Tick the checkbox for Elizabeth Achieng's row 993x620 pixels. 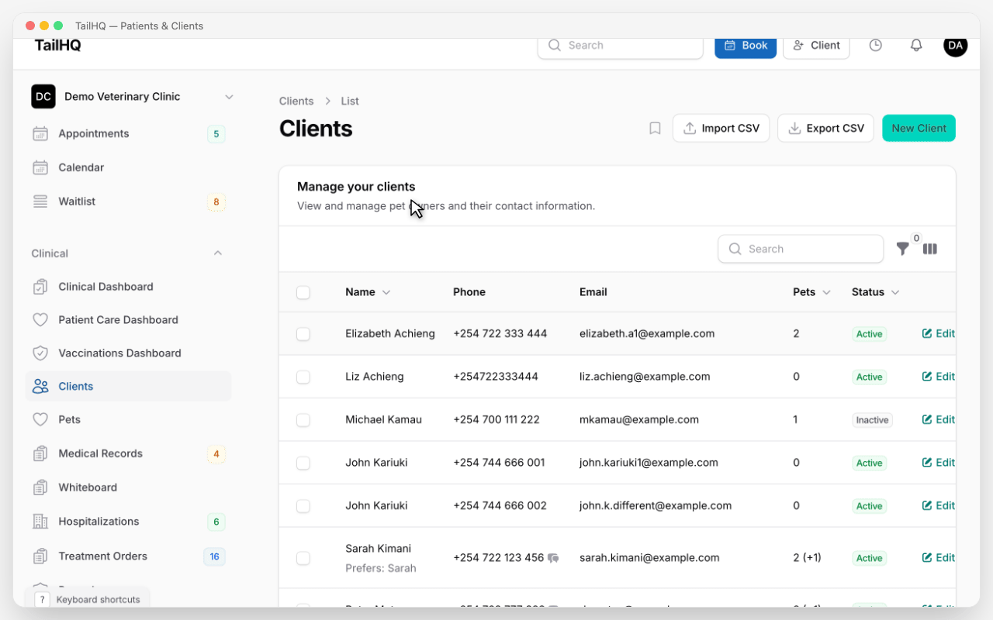[303, 333]
